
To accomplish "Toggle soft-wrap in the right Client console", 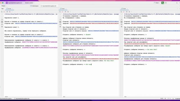I will 121,19.
